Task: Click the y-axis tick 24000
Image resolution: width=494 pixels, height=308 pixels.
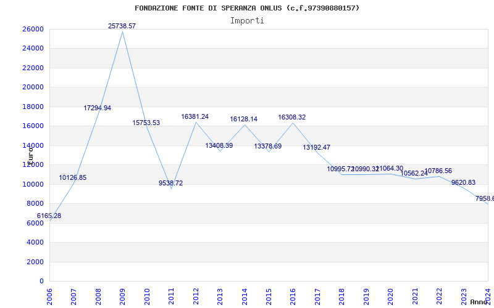Action: 33,49
